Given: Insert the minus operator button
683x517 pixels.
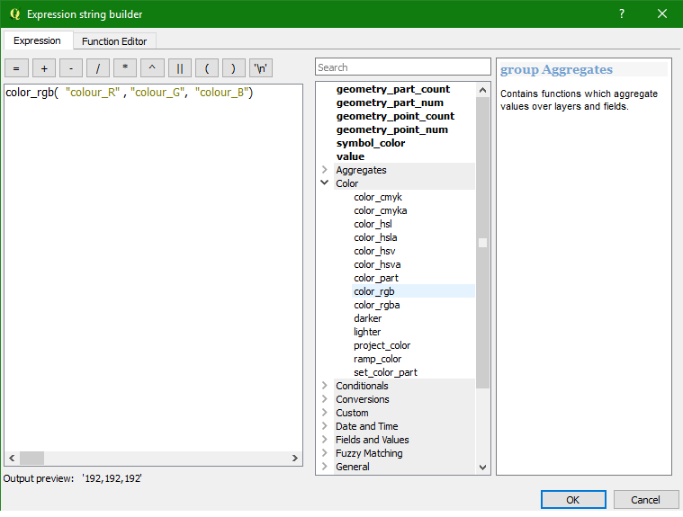Looking at the screenshot, I should [71, 68].
